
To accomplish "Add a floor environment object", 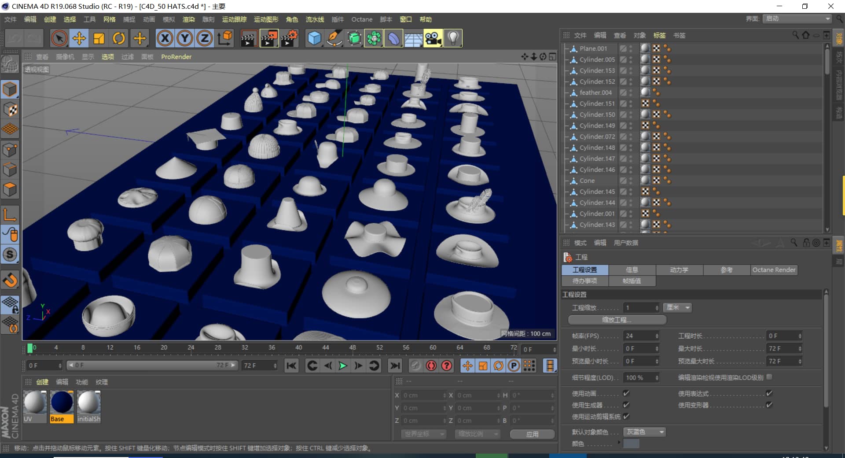I will pyautogui.click(x=414, y=38).
